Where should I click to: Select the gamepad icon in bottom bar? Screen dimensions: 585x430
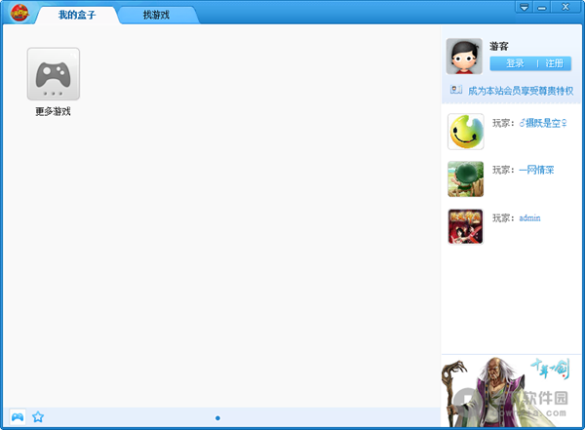[x=18, y=416]
